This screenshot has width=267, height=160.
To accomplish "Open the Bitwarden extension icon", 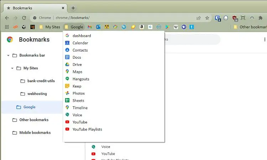I will [218, 18].
